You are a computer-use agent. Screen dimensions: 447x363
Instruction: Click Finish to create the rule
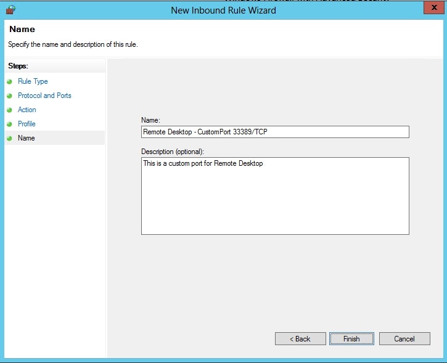click(351, 339)
